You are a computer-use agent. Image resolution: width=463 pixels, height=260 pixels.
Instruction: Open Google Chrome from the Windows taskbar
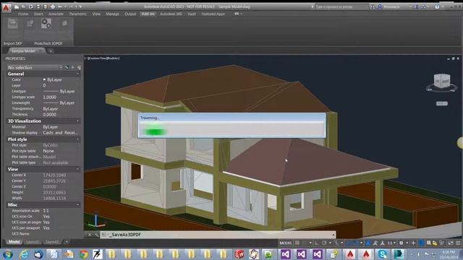(x=84, y=253)
